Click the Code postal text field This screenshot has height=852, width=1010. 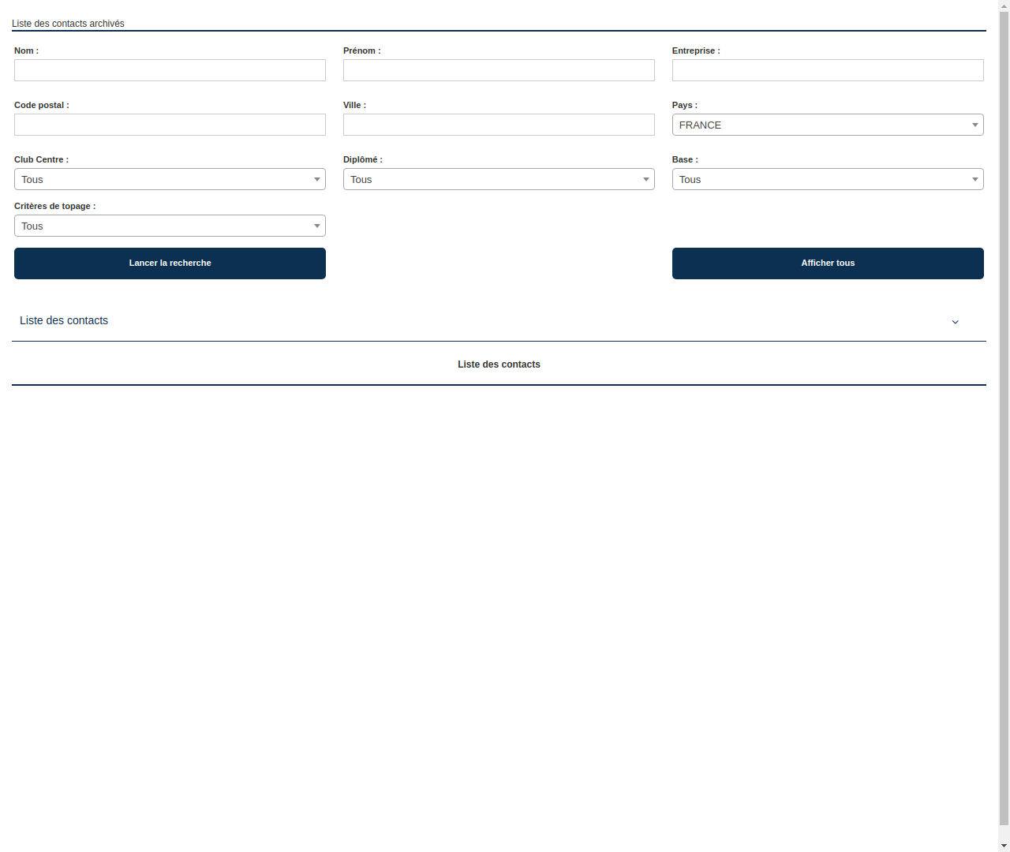click(x=170, y=125)
